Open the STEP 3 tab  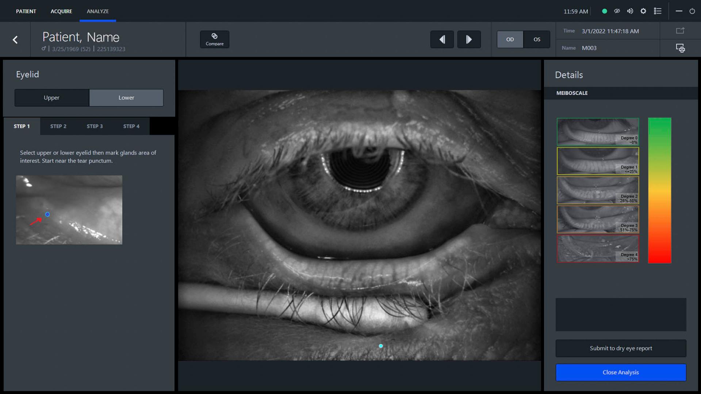click(95, 126)
